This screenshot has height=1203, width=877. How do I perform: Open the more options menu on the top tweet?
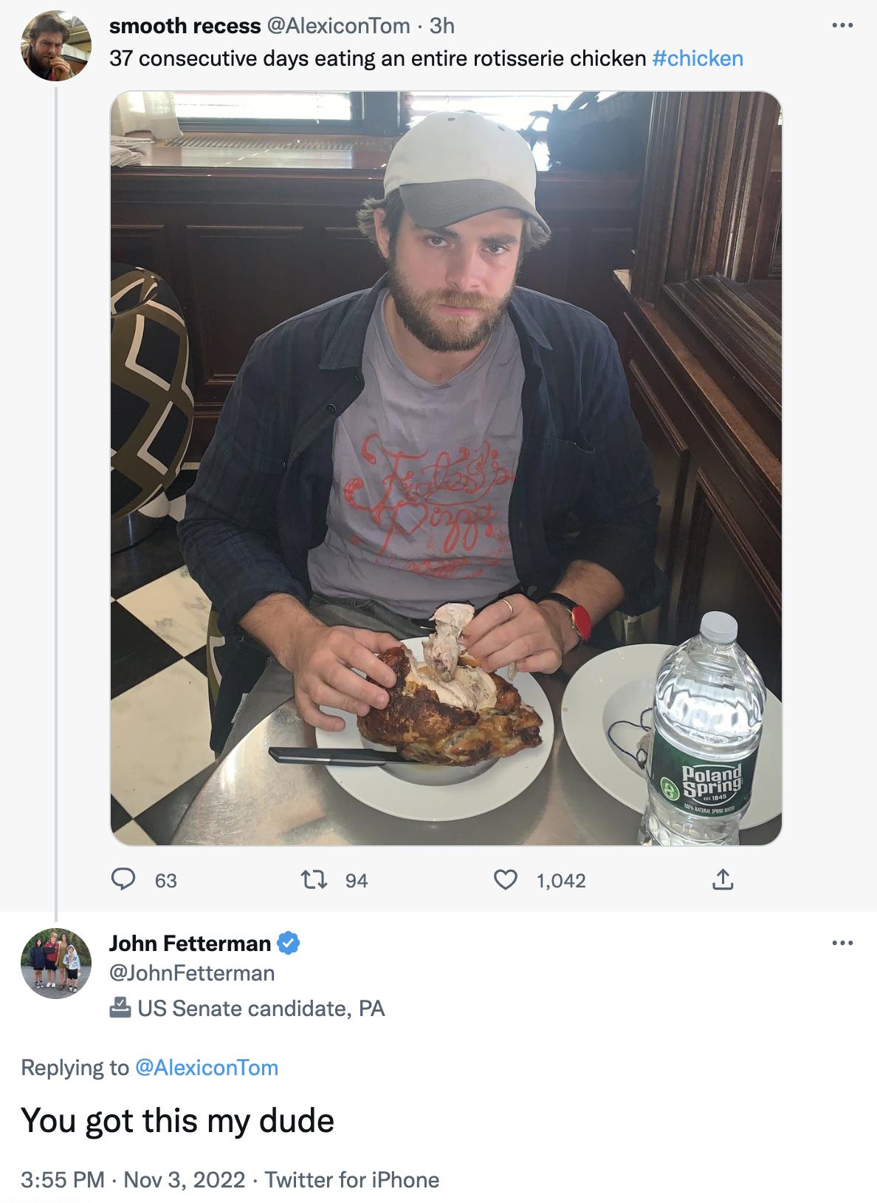tap(842, 25)
